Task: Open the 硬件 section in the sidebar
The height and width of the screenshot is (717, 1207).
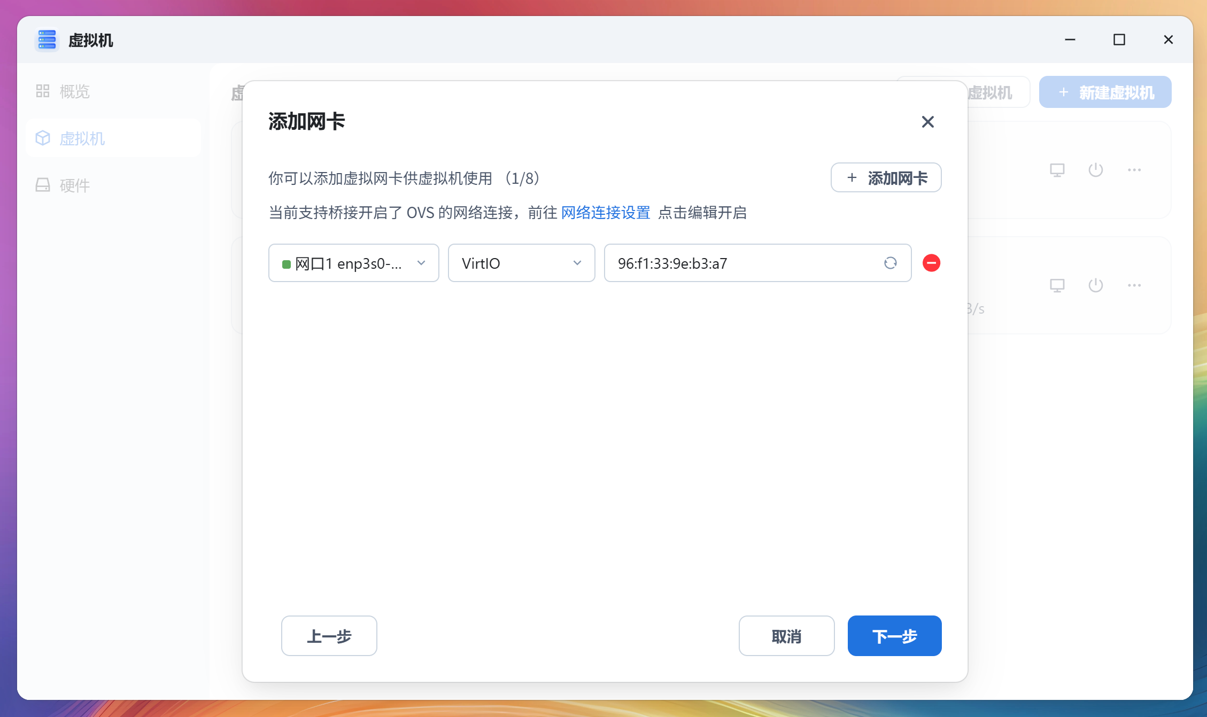Action: 75,185
